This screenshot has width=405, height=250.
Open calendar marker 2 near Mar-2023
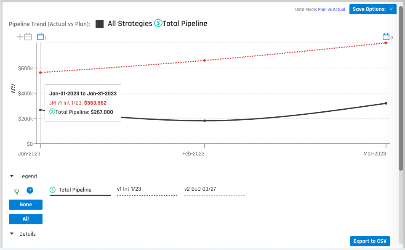(385, 37)
